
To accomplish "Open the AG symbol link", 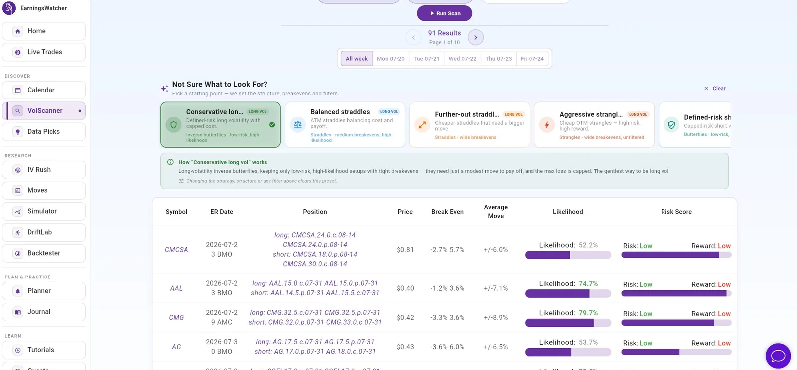I will (176, 347).
